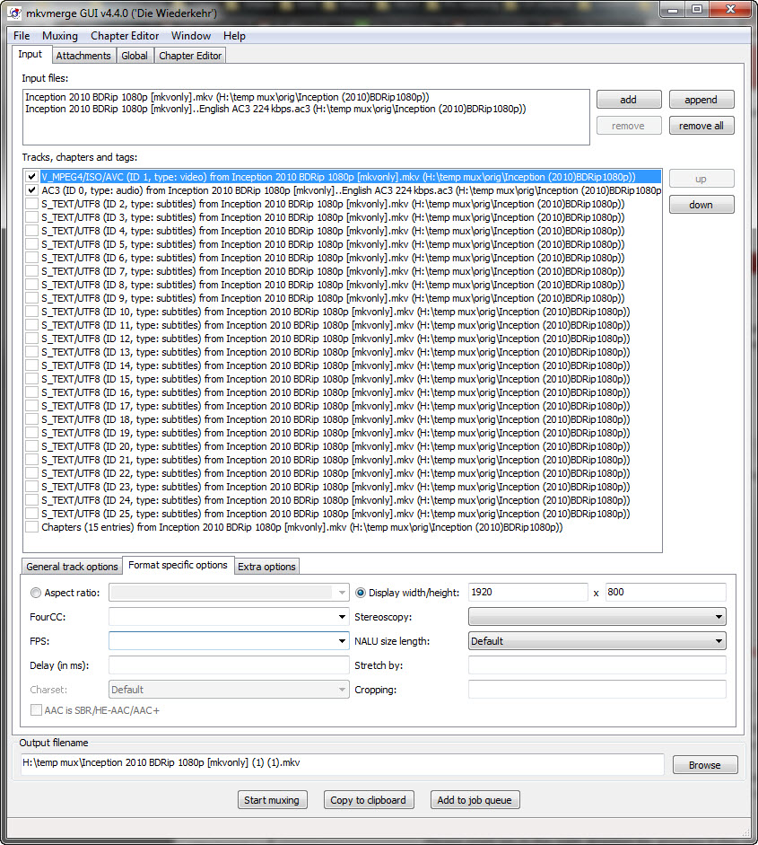Enable the subtitle track ID 10 checkbox
The image size is (758, 845).
click(x=31, y=312)
